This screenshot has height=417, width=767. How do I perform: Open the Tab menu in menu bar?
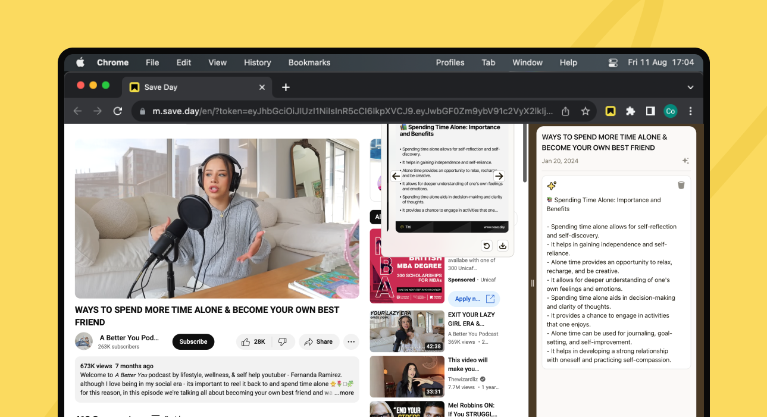click(x=489, y=62)
